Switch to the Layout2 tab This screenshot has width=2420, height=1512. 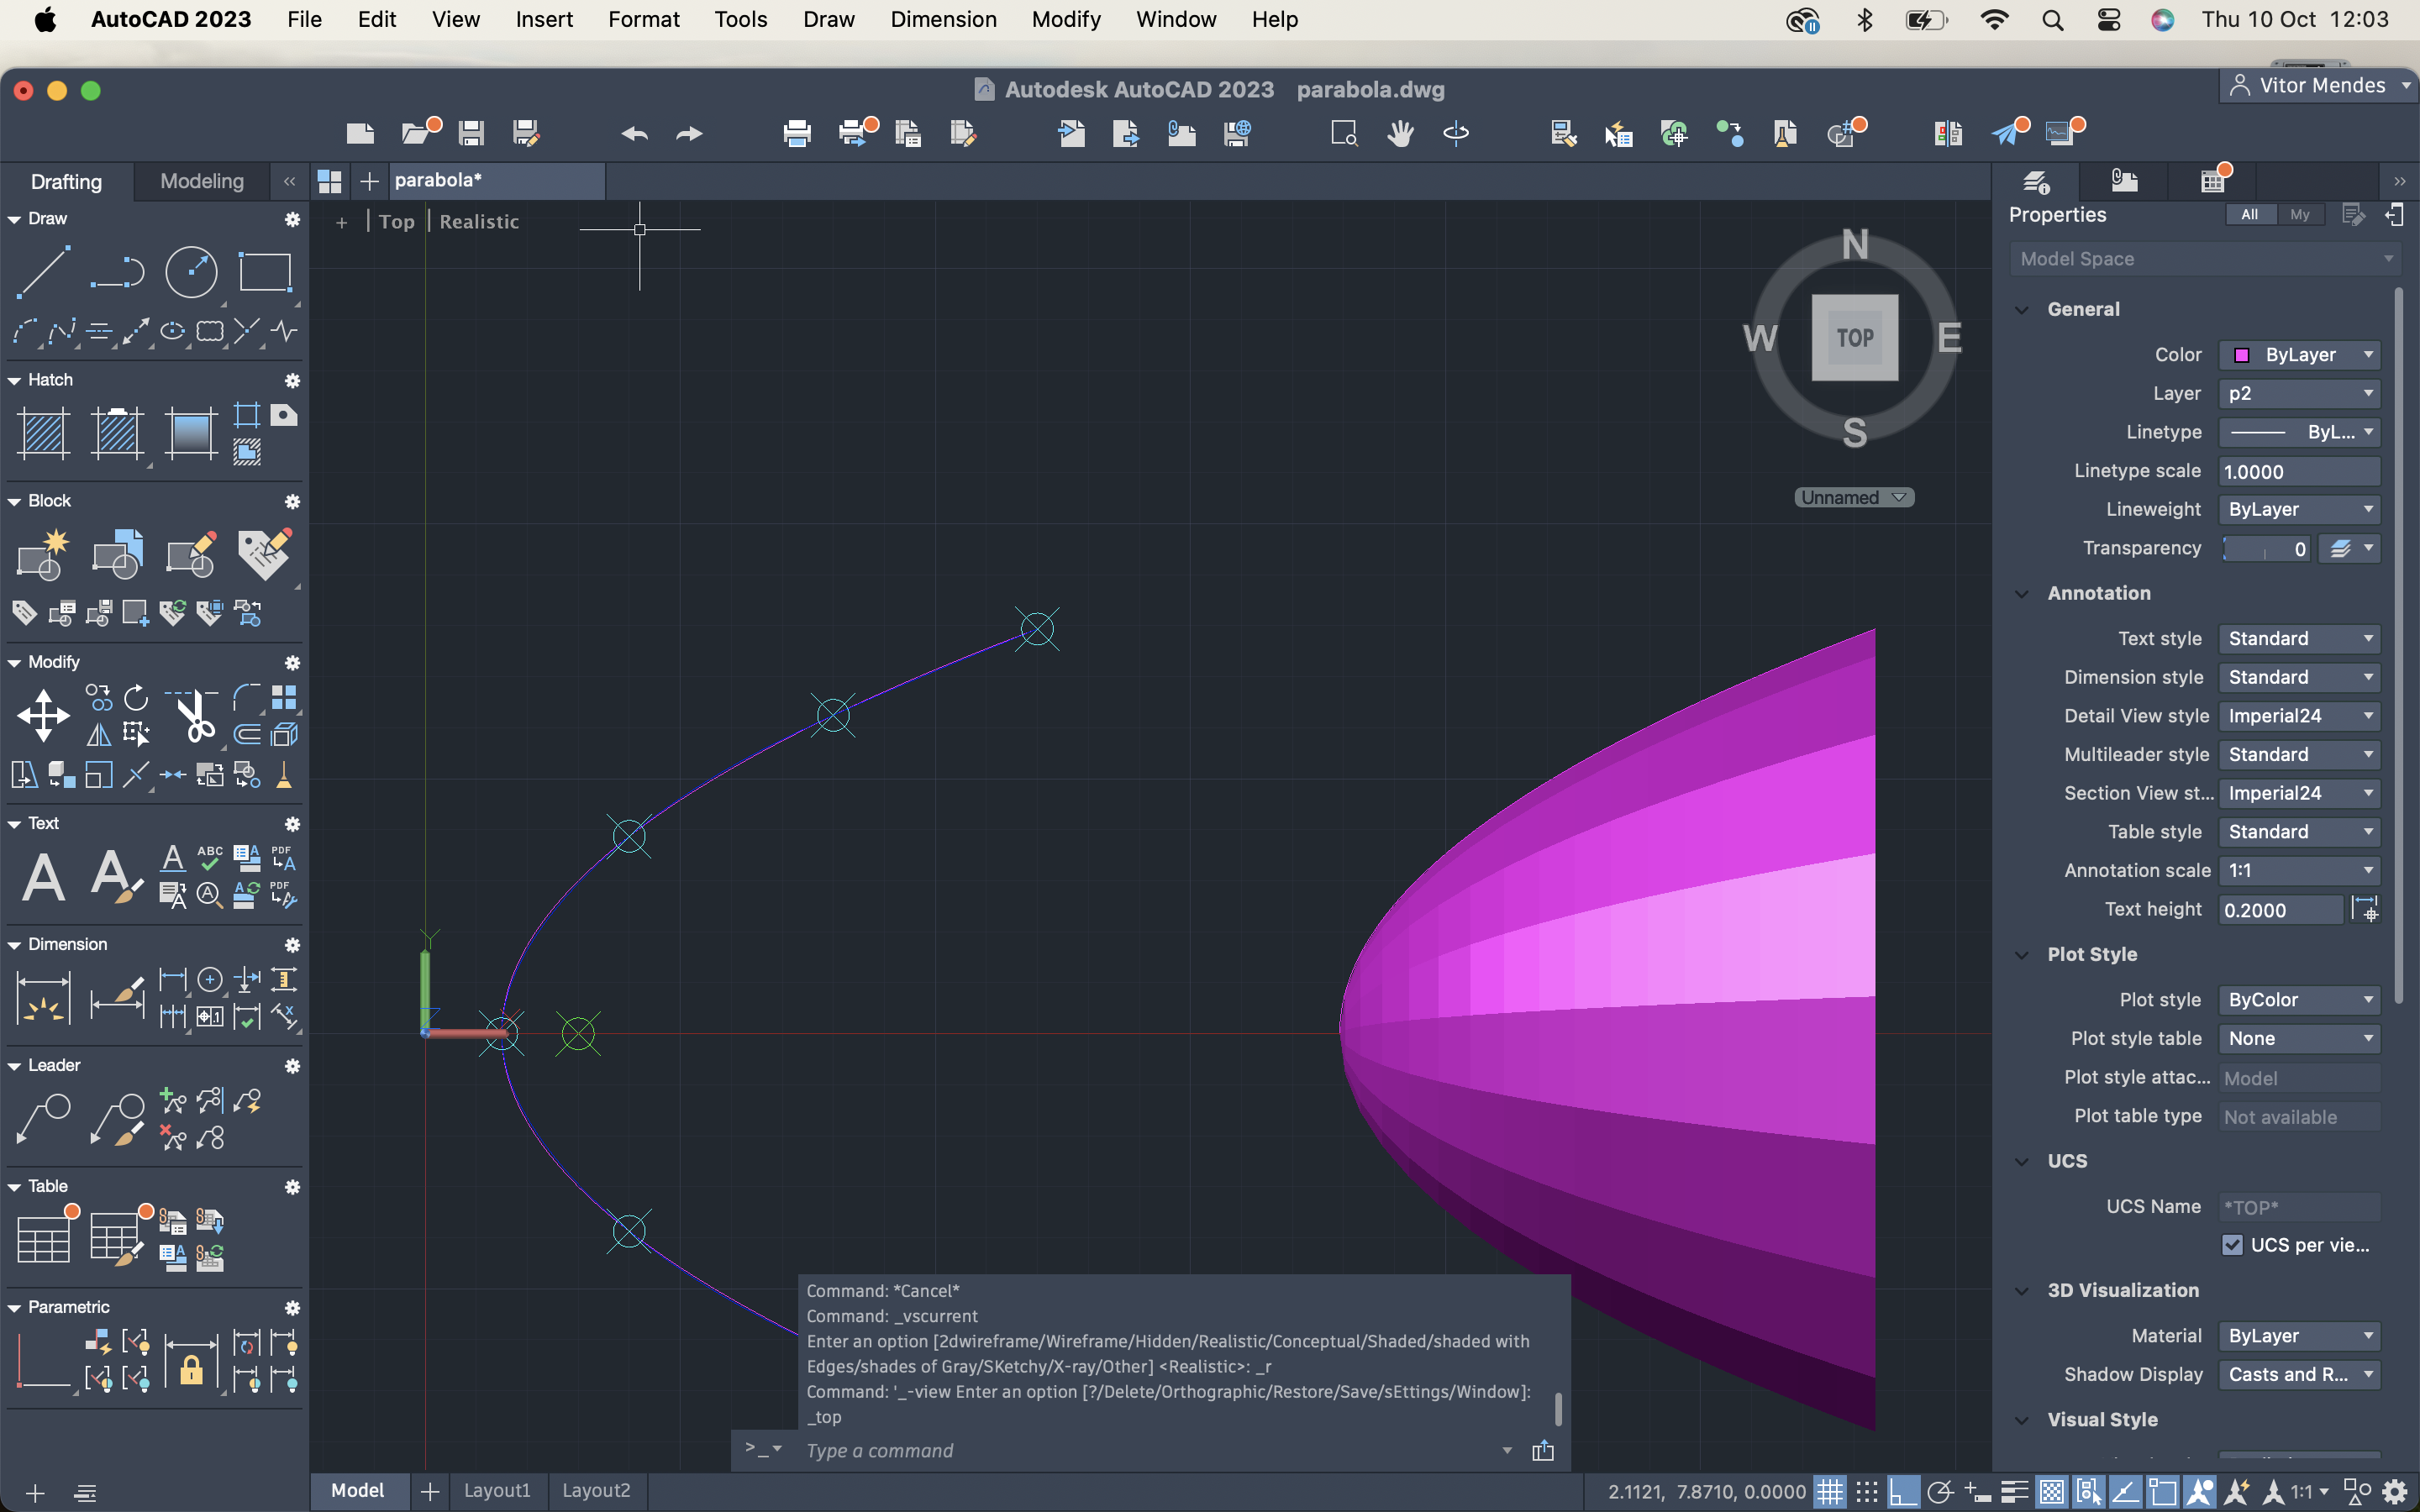(596, 1490)
